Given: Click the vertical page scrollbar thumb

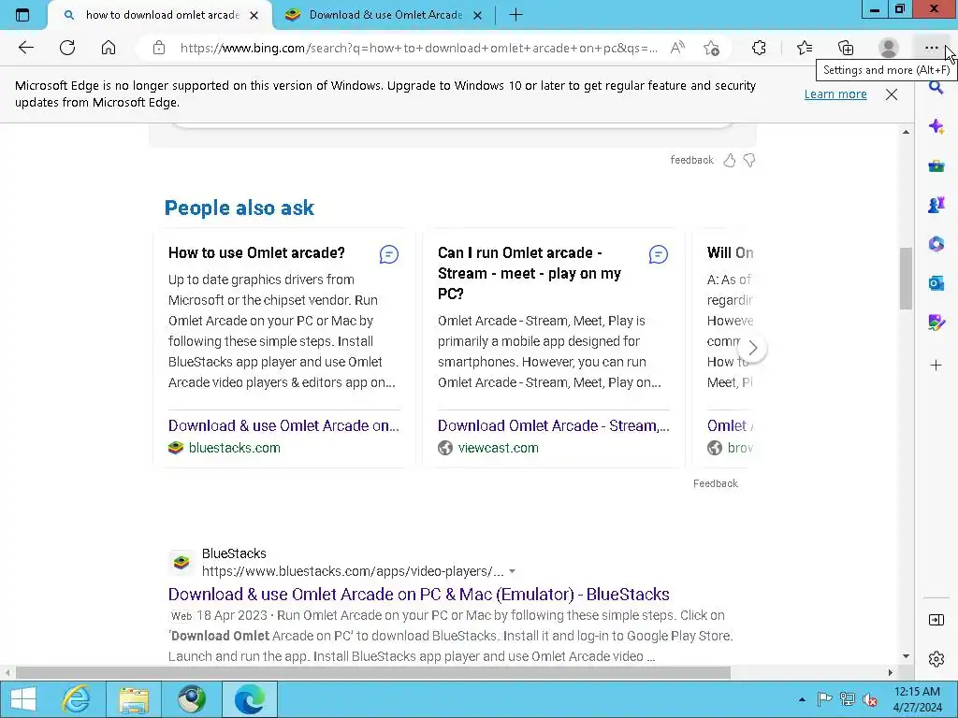Looking at the screenshot, I should point(906,279).
